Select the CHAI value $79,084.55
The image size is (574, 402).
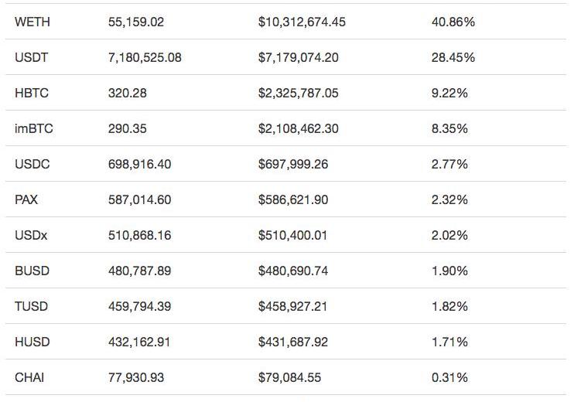(x=289, y=378)
